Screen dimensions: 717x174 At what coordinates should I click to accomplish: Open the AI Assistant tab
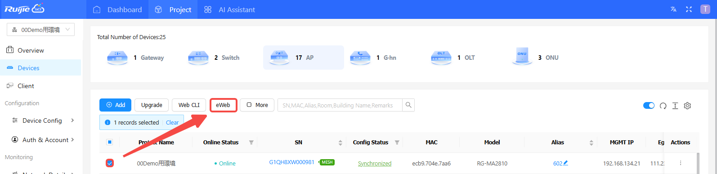click(229, 9)
